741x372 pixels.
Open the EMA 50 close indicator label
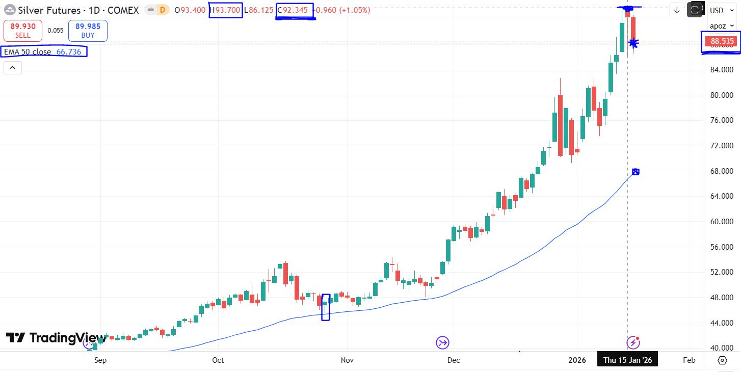tap(43, 51)
